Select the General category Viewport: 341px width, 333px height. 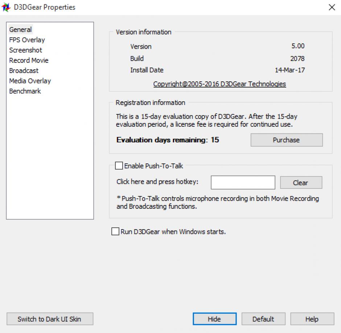pyautogui.click(x=20, y=29)
